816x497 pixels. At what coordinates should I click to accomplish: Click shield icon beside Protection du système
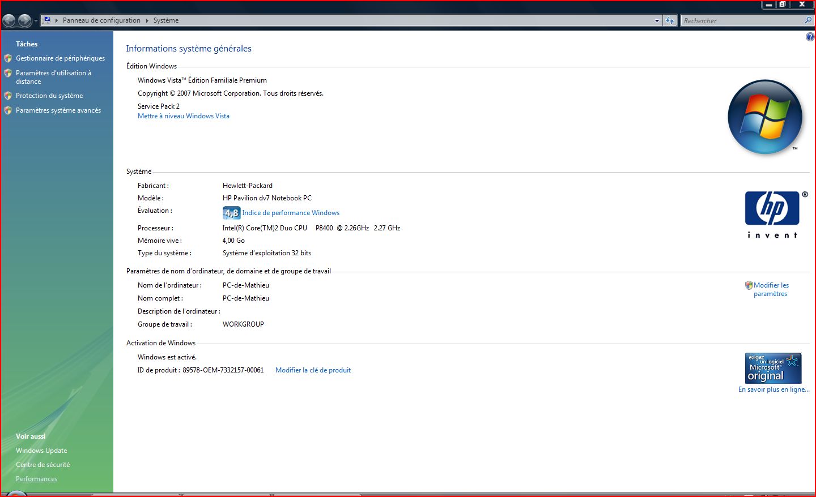point(8,96)
